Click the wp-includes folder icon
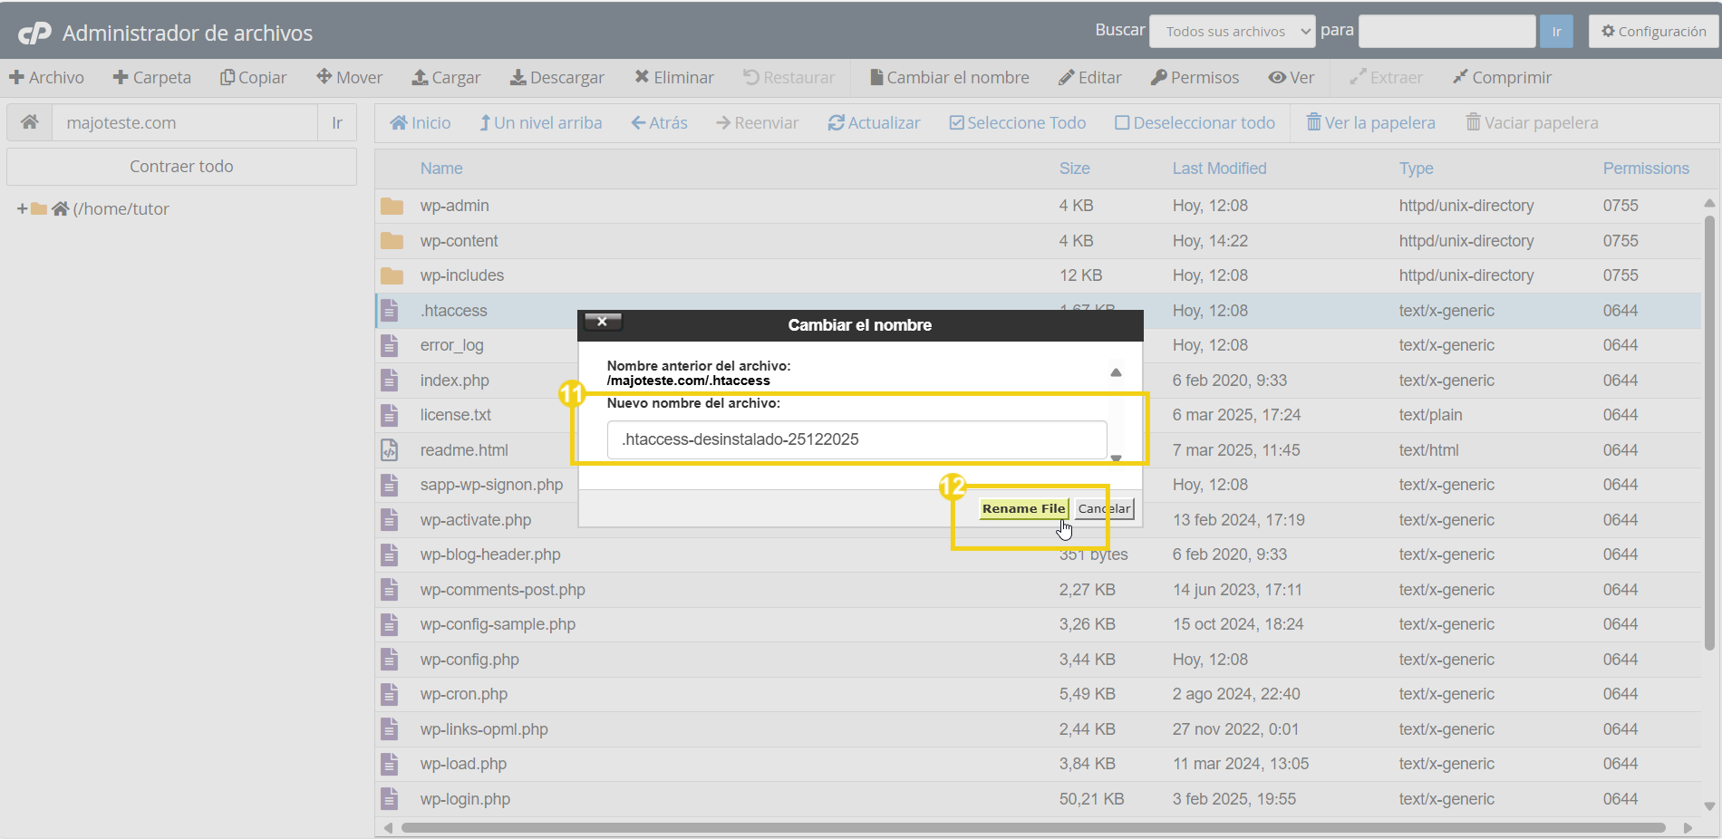Screen dimensions: 1722x839 click(x=392, y=275)
